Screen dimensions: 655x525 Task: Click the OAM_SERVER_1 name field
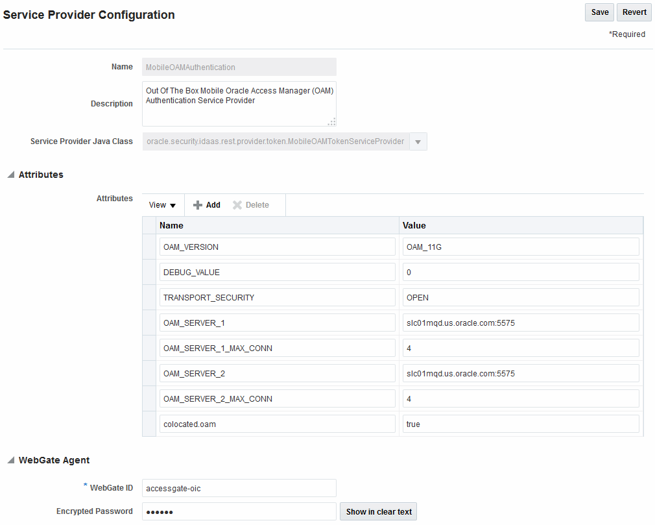(x=277, y=323)
